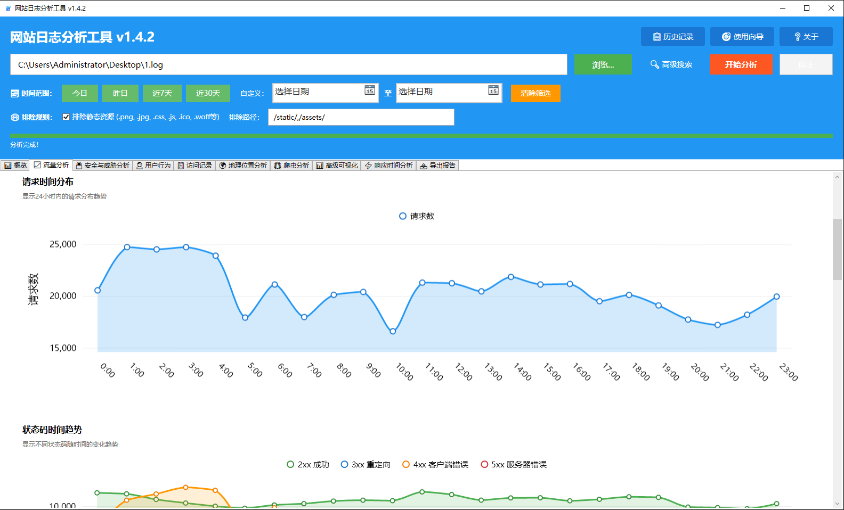Toggle the 5xx 服务器错误 legend item

pos(514,465)
